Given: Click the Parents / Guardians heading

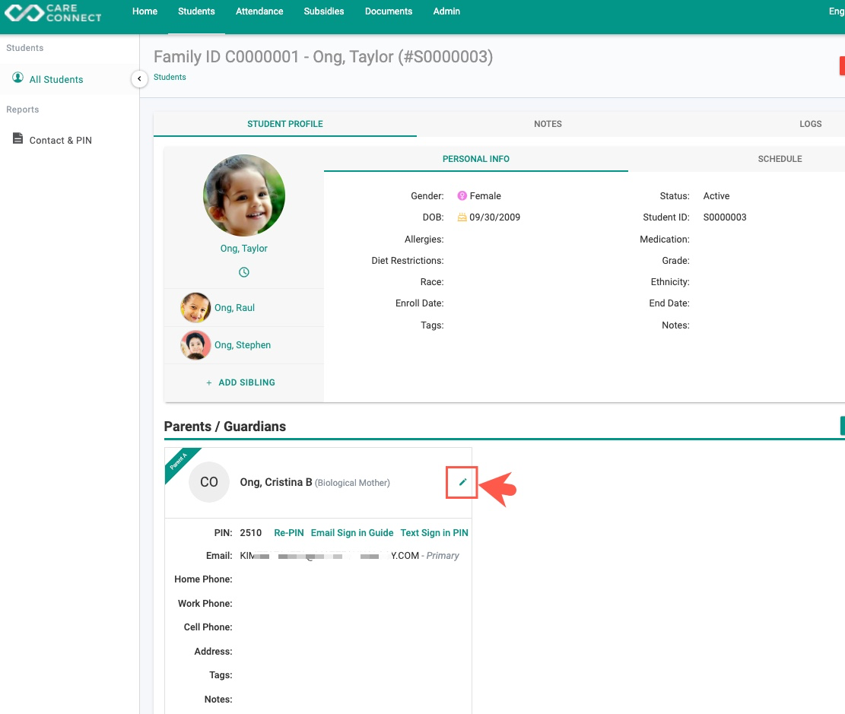Looking at the screenshot, I should point(224,427).
